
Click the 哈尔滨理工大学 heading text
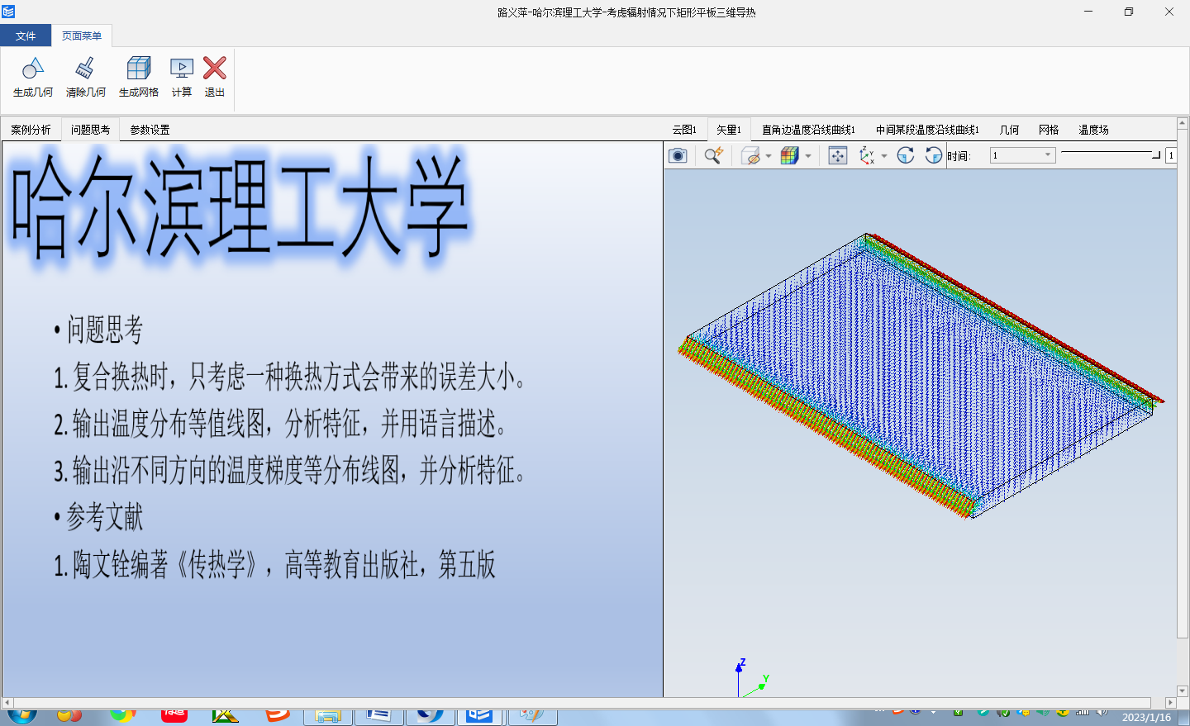tap(240, 206)
